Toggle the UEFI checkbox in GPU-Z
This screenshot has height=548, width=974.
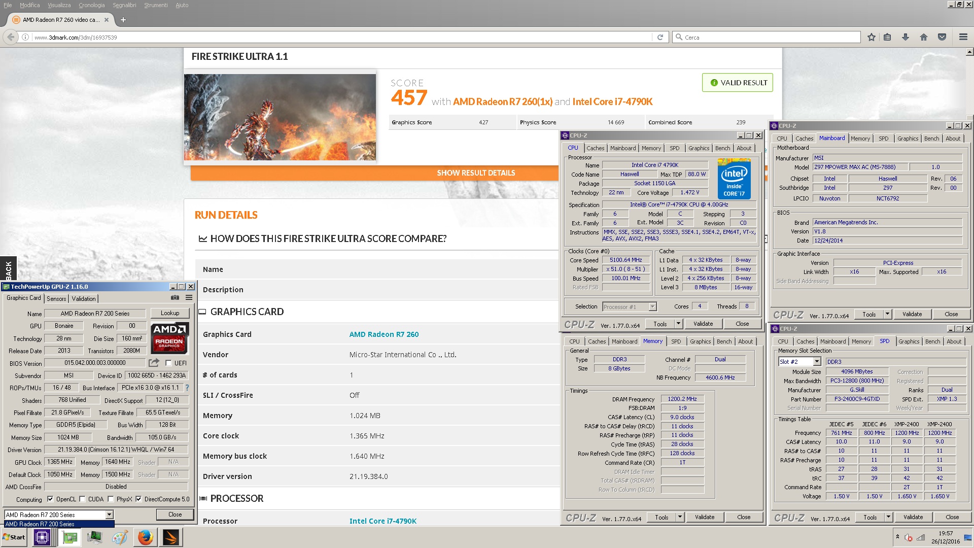pyautogui.click(x=168, y=363)
